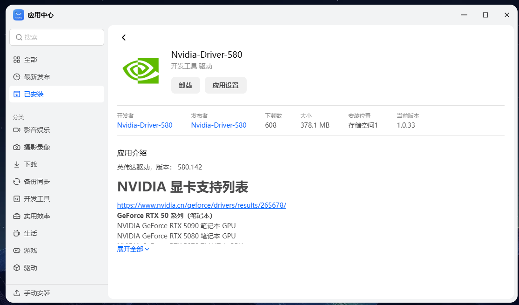Select the 已安装 sidebar item
This screenshot has width=519, height=305.
click(x=57, y=94)
